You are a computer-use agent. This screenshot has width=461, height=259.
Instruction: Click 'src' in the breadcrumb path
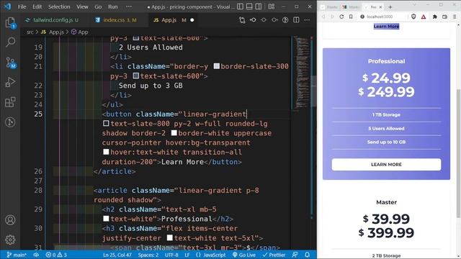[x=30, y=32]
